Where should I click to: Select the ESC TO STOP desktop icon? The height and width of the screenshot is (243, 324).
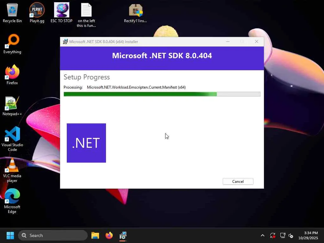[x=62, y=13]
